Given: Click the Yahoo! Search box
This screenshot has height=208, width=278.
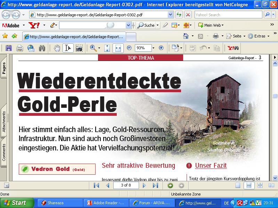Looking at the screenshot, I should click(x=228, y=15).
